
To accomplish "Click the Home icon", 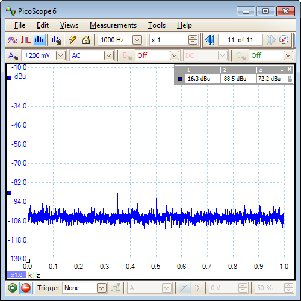I will point(86,40).
